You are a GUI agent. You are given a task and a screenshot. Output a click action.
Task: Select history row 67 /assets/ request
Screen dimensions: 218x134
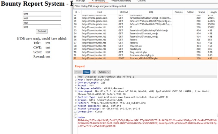(145, 43)
